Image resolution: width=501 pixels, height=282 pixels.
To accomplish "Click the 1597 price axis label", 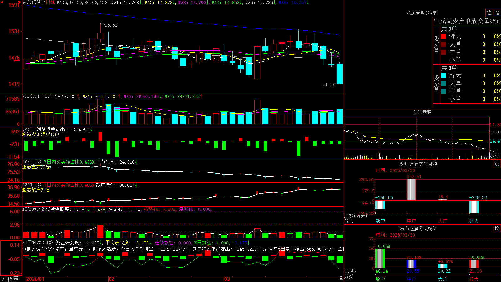I will (14, 5).
